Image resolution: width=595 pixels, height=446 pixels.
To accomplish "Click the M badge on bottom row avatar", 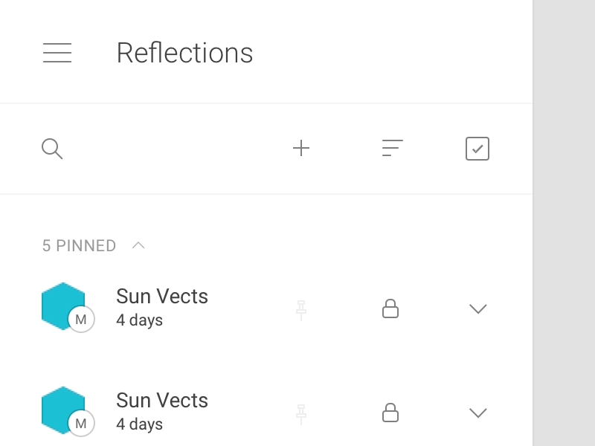I will click(x=81, y=424).
